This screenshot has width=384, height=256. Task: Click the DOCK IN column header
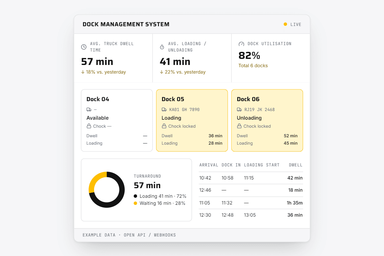click(x=231, y=165)
